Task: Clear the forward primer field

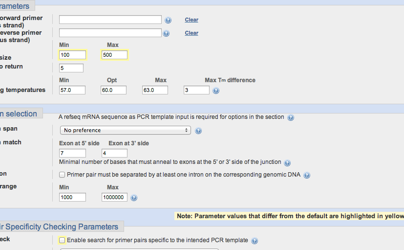Action: point(191,20)
